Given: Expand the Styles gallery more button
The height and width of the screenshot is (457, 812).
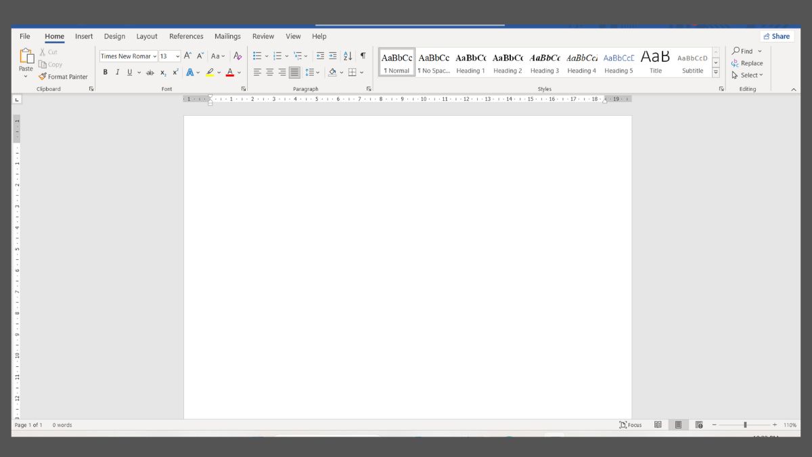Looking at the screenshot, I should [716, 72].
